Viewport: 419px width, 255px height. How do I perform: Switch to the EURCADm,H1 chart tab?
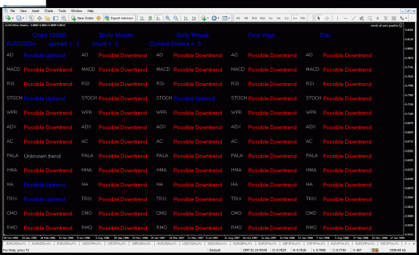pyautogui.click(x=15, y=244)
